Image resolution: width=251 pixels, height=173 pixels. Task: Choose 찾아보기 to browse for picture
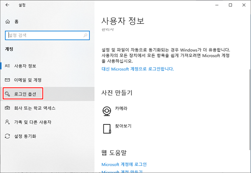point(123,126)
